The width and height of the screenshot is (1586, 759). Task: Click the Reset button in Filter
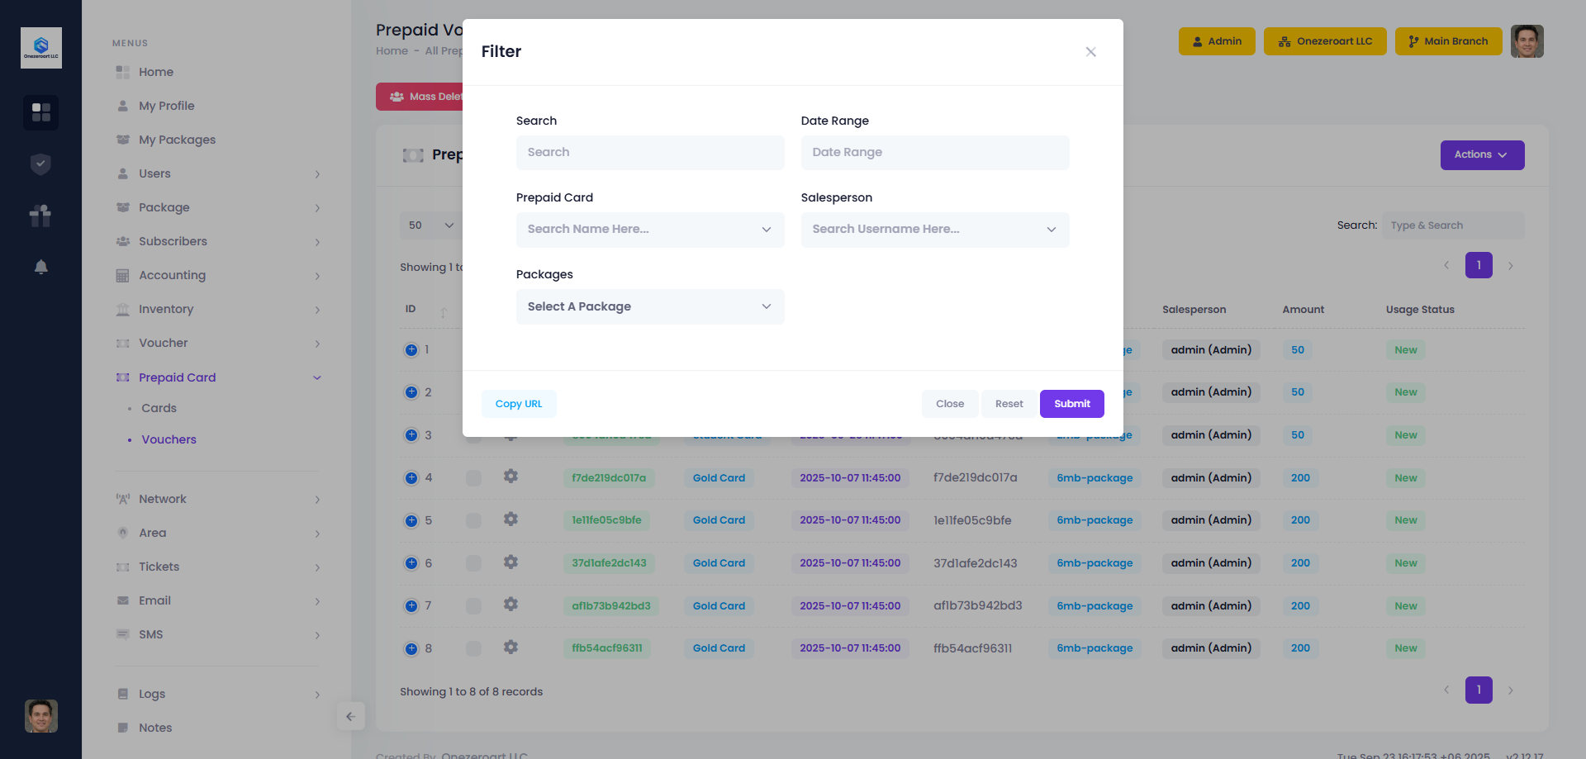(1009, 404)
